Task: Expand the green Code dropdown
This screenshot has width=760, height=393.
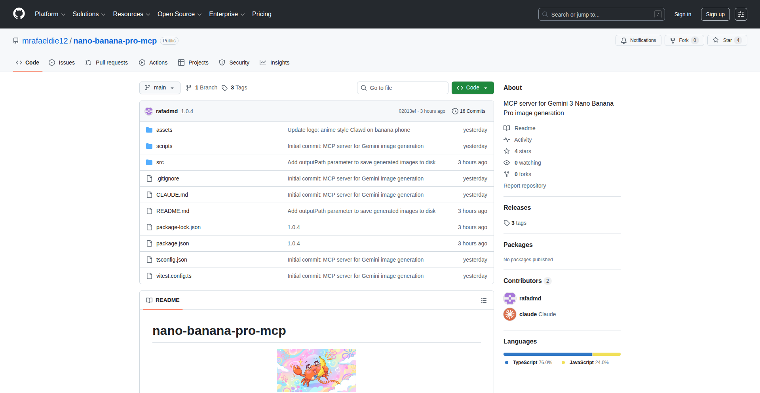Action: 485,87
